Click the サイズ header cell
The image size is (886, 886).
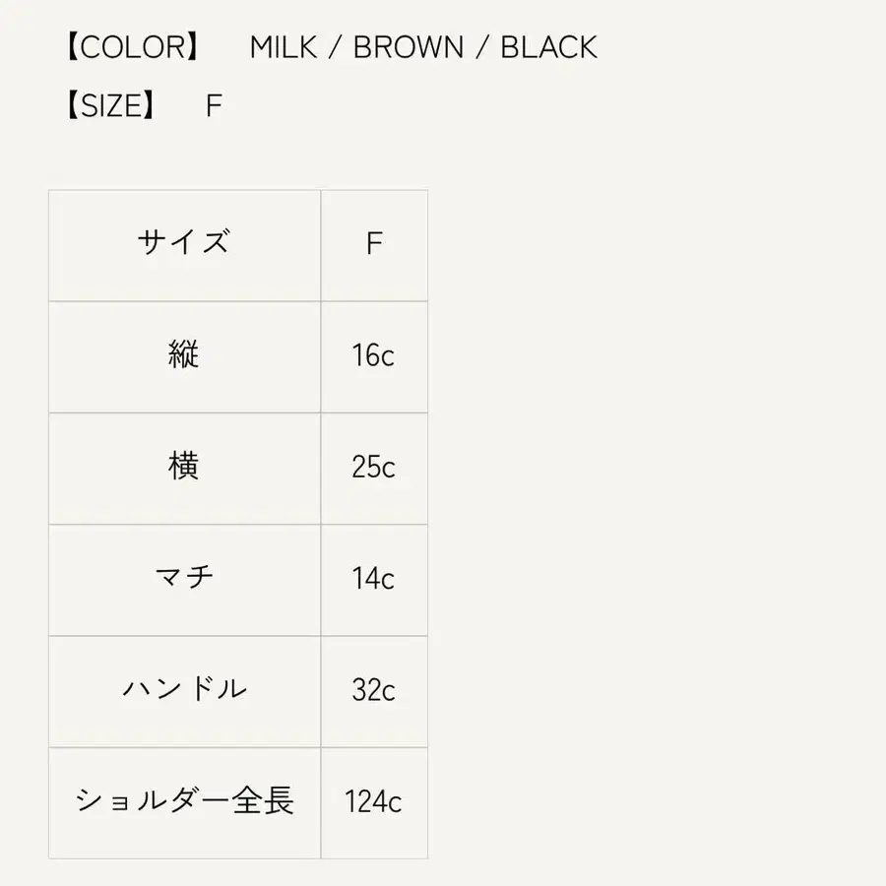(184, 242)
